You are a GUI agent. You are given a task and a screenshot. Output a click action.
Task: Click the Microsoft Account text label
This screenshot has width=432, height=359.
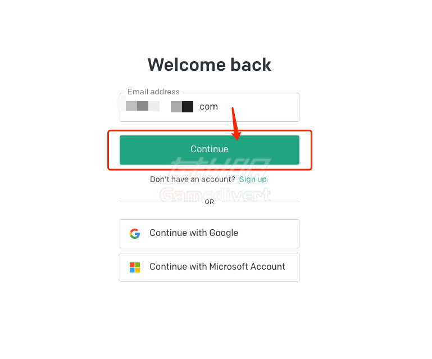247,266
